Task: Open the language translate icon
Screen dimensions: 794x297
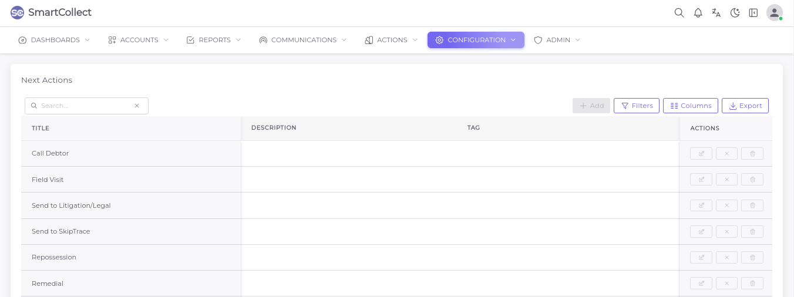Action: (x=716, y=13)
